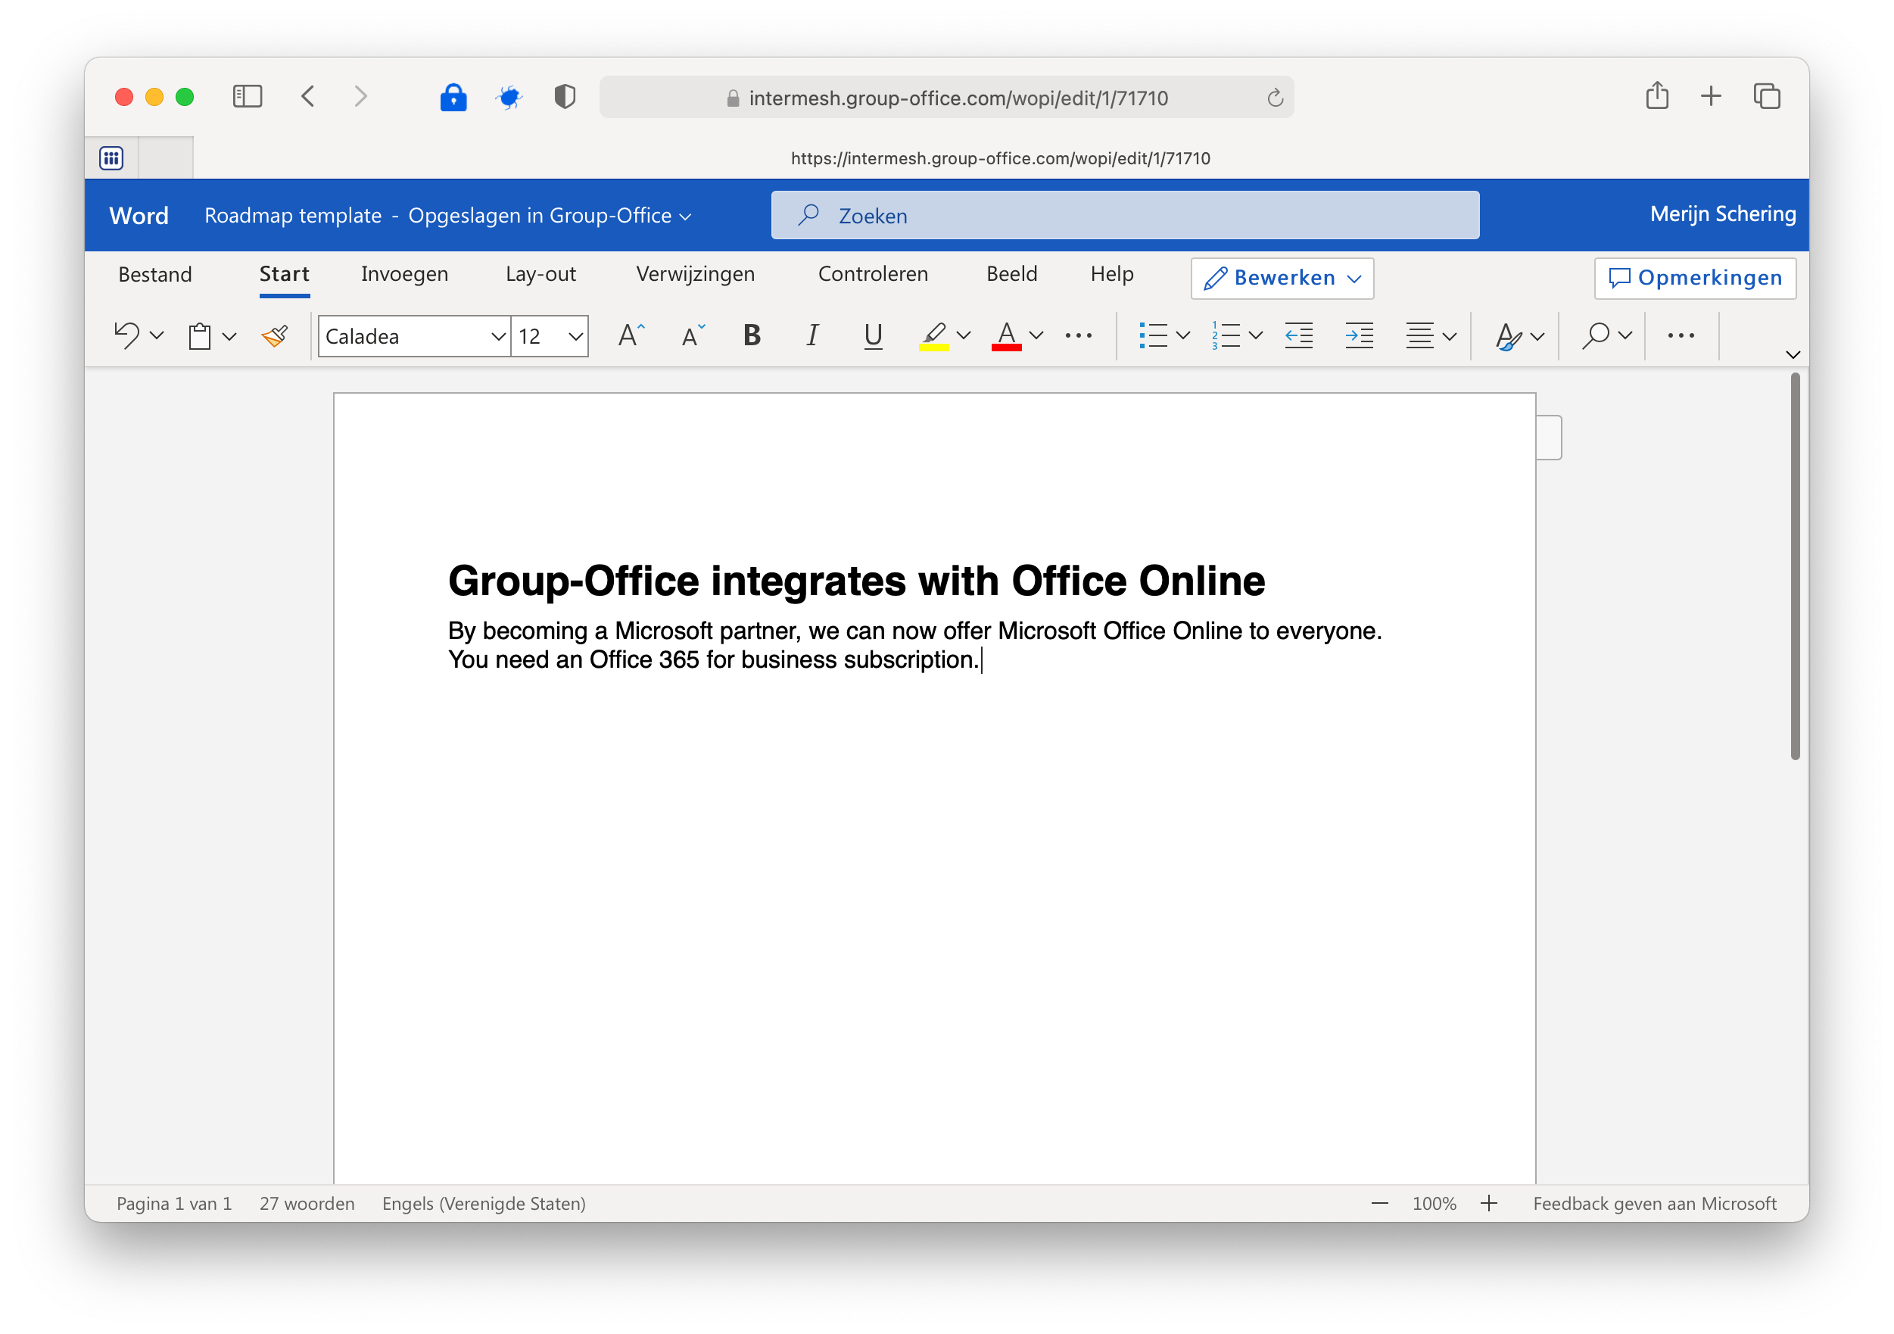Switch to the Invoegen tab
This screenshot has width=1894, height=1334.
[404, 274]
